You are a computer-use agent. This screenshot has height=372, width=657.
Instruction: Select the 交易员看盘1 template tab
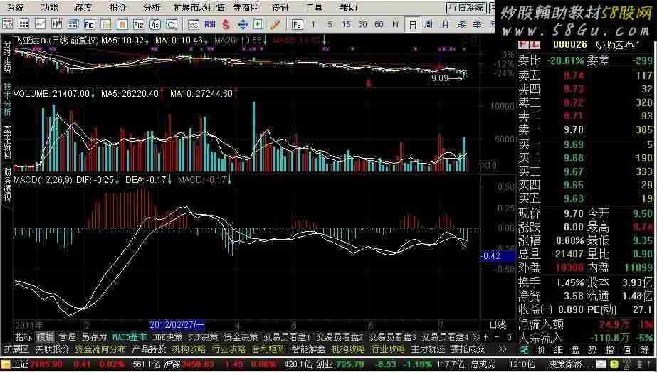tap(287, 336)
